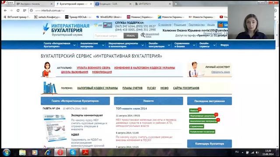280x157 pixels.
Task: Open the Партнерство link
Action: click(x=196, y=25)
